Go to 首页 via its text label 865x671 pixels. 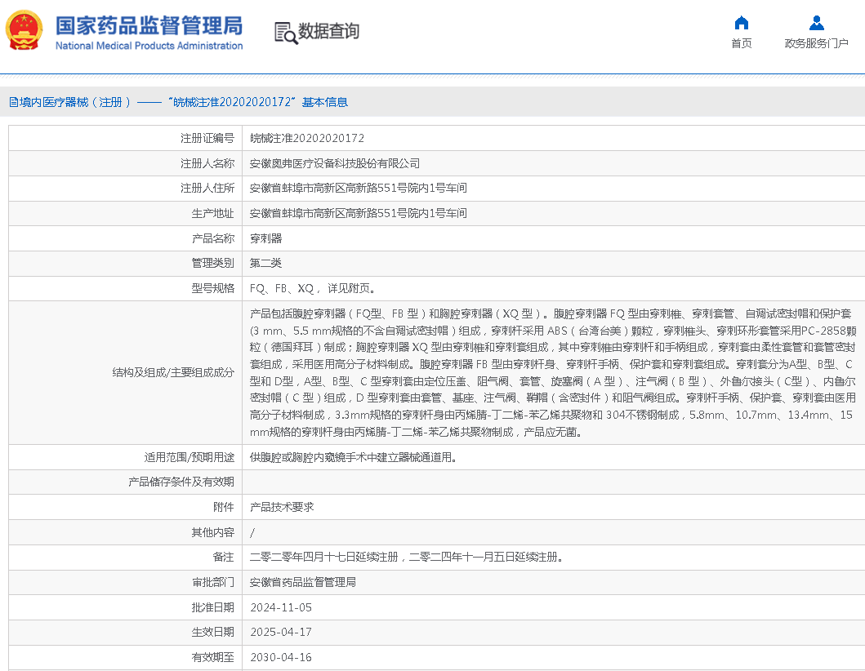click(741, 43)
